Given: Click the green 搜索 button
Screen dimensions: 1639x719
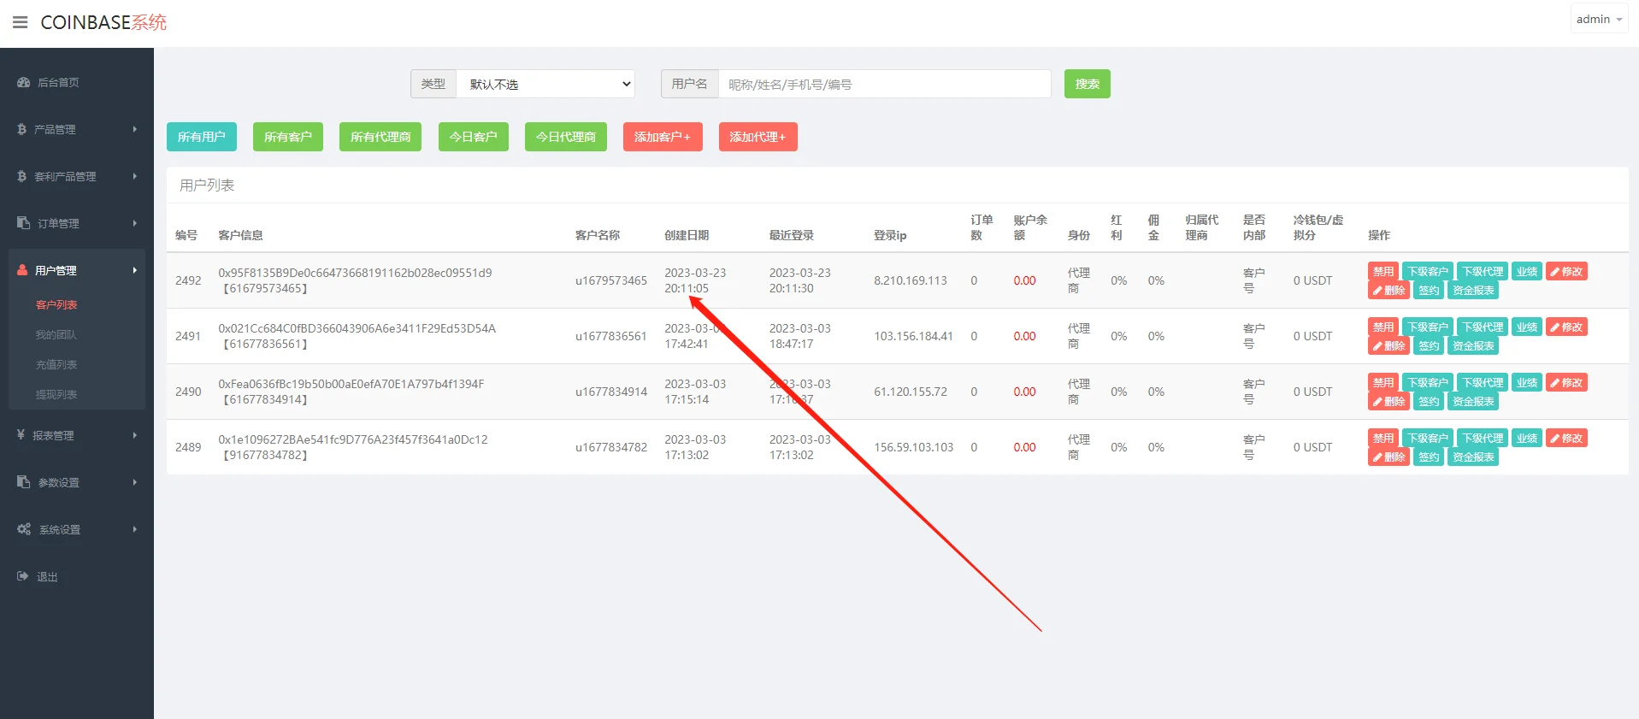Looking at the screenshot, I should coord(1087,84).
